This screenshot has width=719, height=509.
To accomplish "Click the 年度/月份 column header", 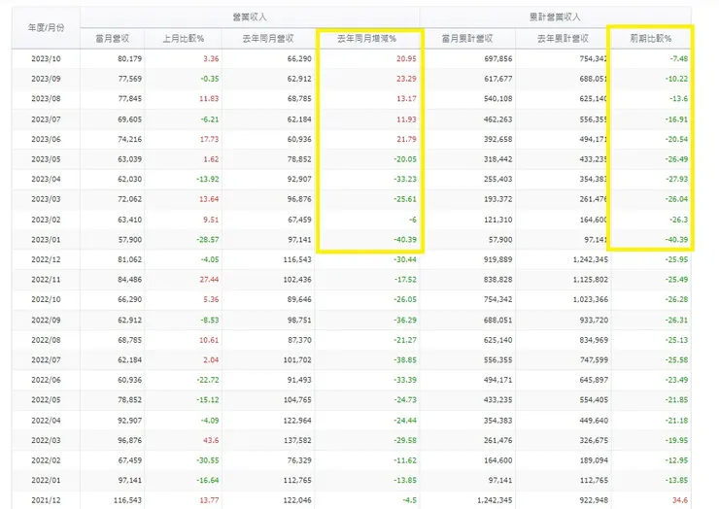I will pyautogui.click(x=46, y=27).
